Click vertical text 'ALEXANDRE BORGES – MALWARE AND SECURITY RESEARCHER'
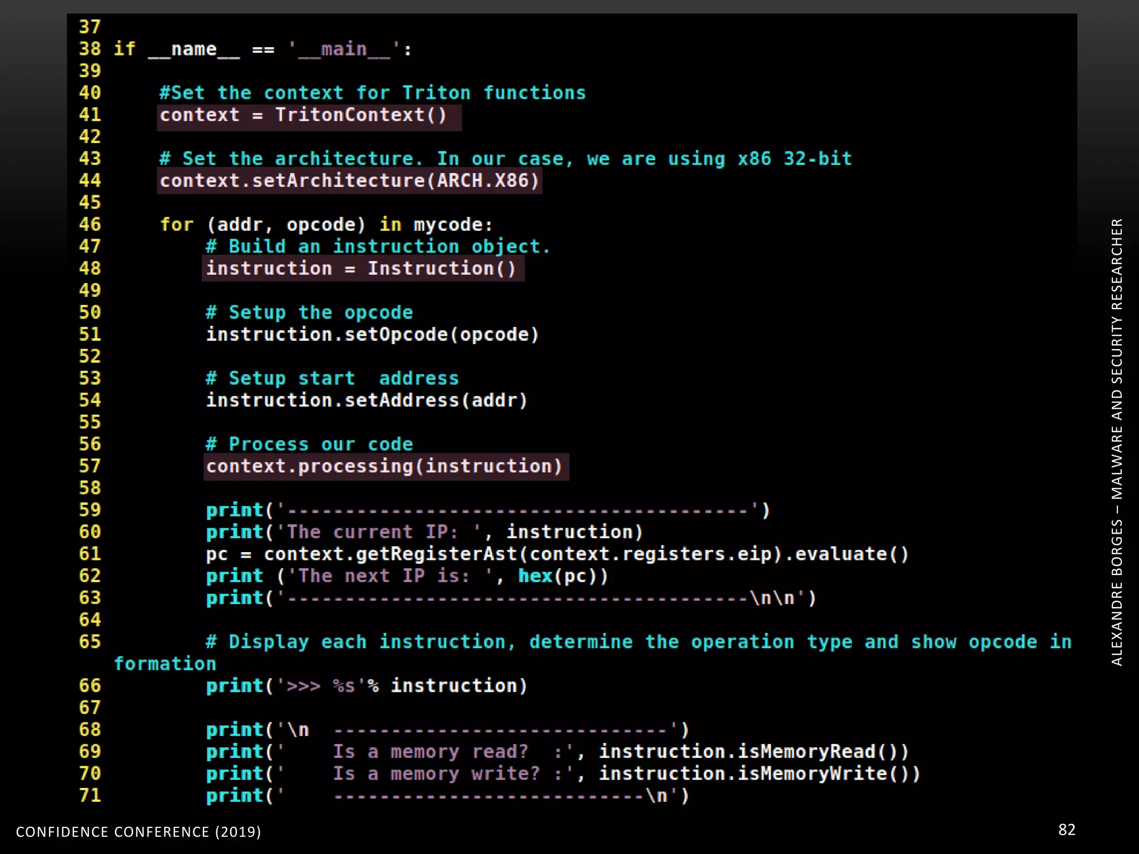The image size is (1139, 854). click(1117, 442)
